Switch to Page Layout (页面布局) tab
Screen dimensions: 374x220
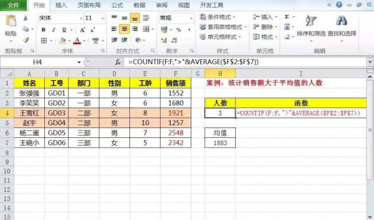89,5
